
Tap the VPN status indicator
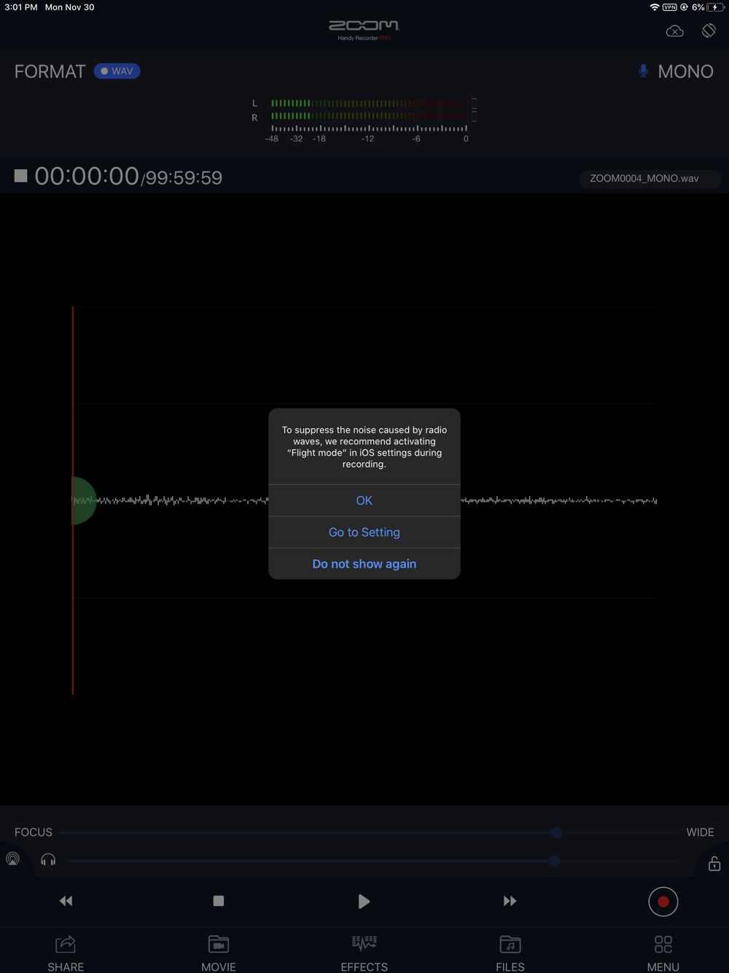click(669, 7)
